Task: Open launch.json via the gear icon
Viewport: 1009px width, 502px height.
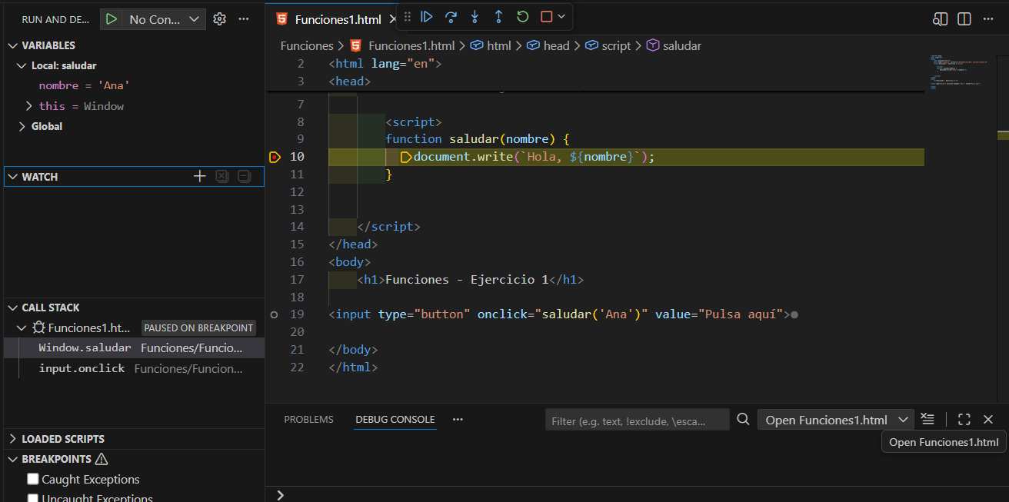Action: pos(219,19)
